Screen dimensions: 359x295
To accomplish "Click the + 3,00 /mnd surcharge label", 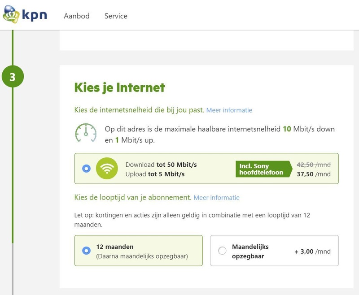I will point(312,252).
